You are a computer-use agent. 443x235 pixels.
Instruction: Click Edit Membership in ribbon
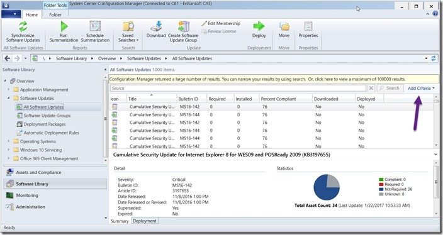pos(221,23)
